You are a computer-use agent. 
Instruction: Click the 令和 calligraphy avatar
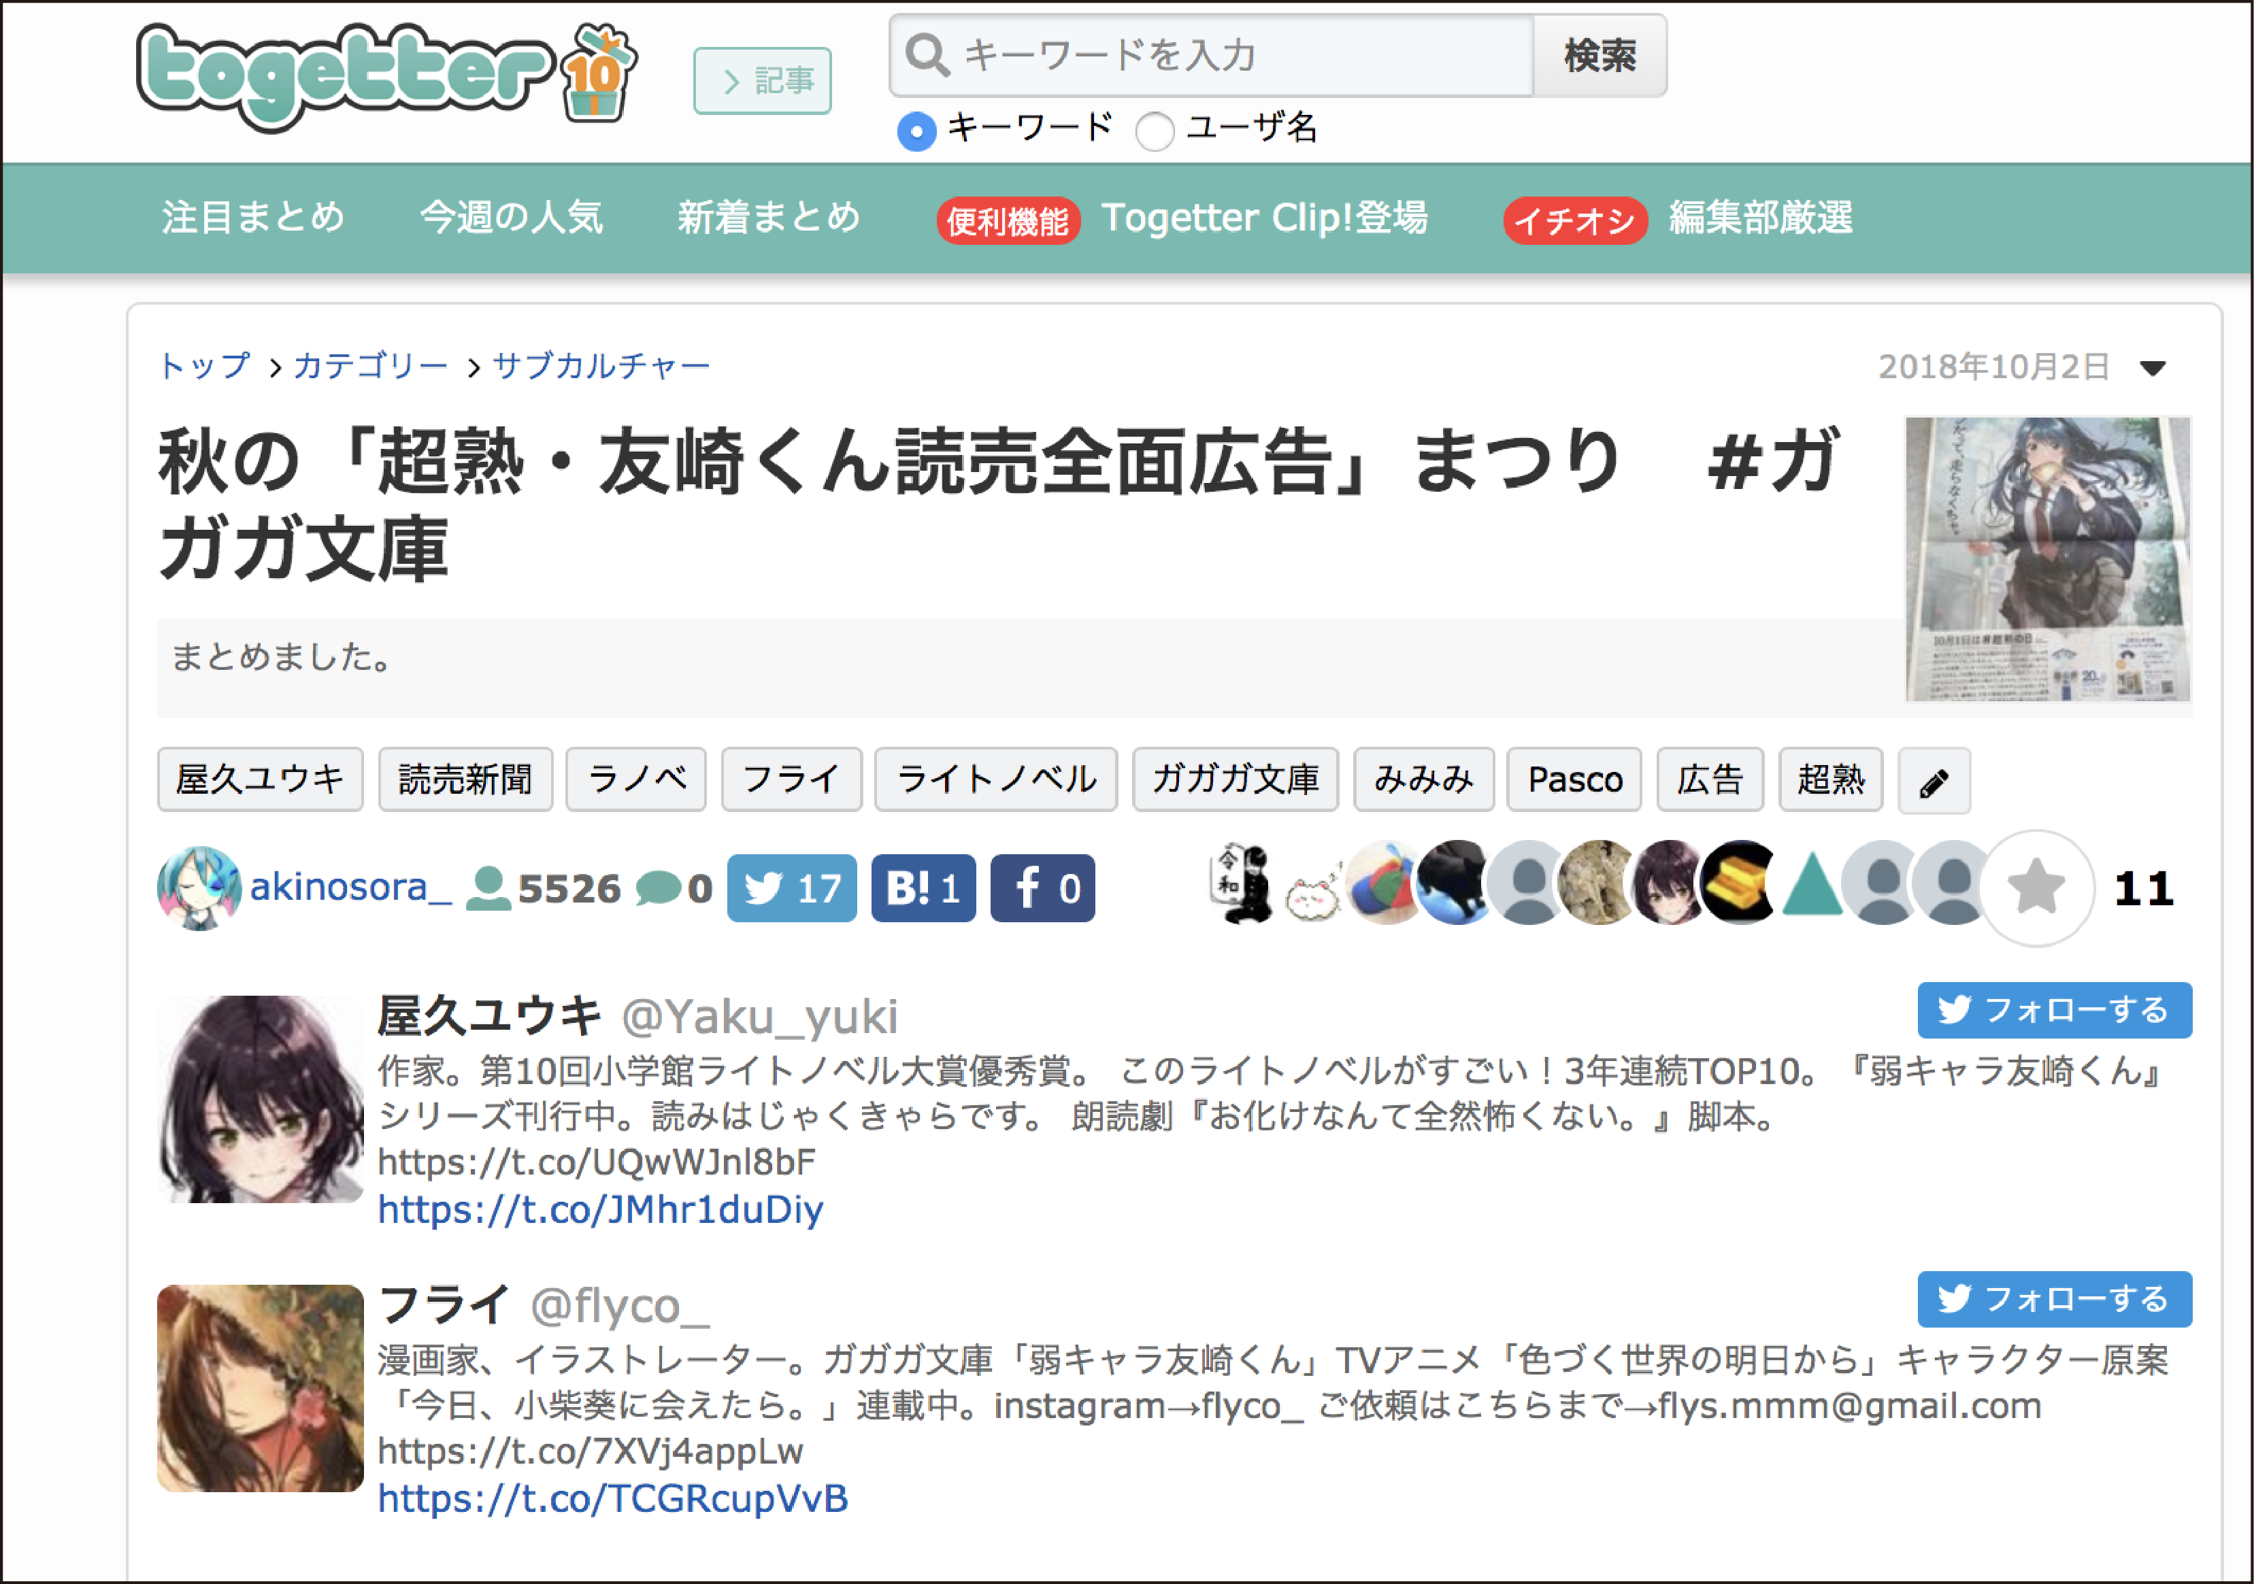pyautogui.click(x=1242, y=884)
